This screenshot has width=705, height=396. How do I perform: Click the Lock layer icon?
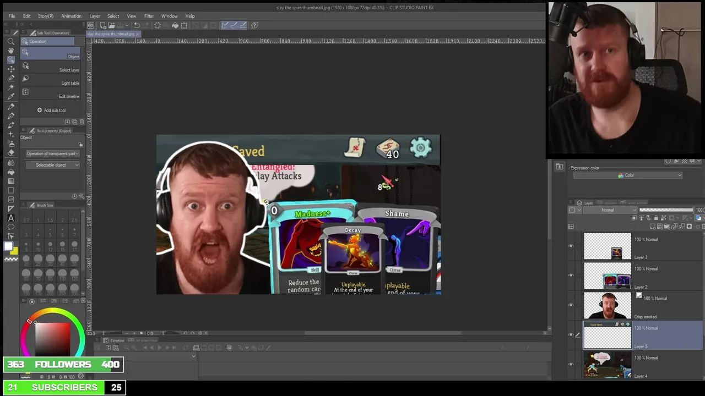(x=655, y=218)
